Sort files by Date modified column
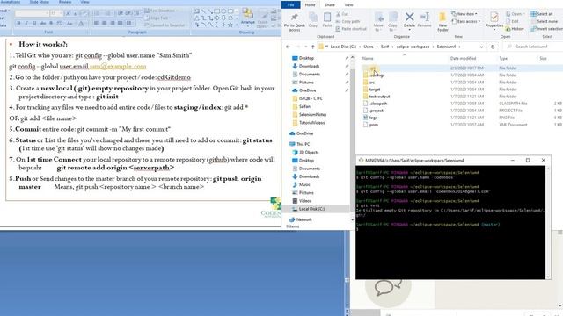 464,59
